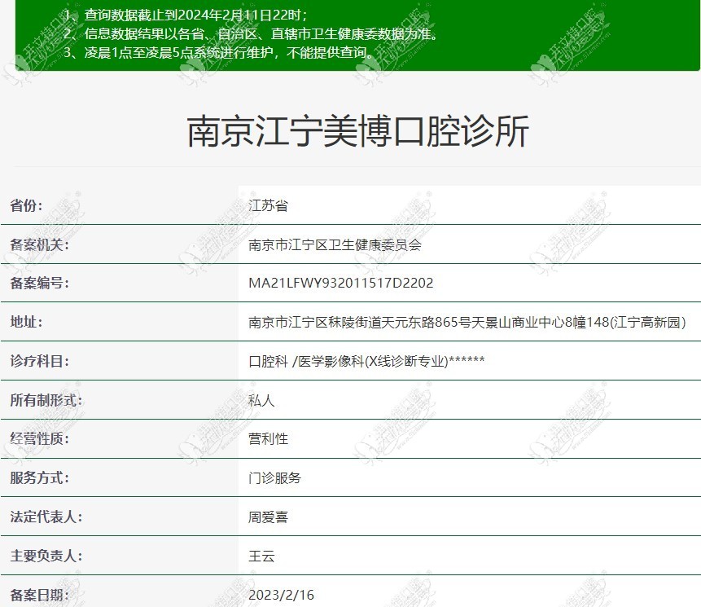The image size is (701, 607).
Task: Click the label 主要负责人:
Action: tap(46, 556)
